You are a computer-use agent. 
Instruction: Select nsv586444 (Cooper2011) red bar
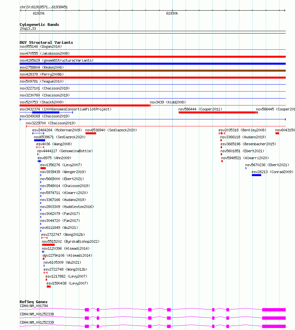tap(217, 112)
